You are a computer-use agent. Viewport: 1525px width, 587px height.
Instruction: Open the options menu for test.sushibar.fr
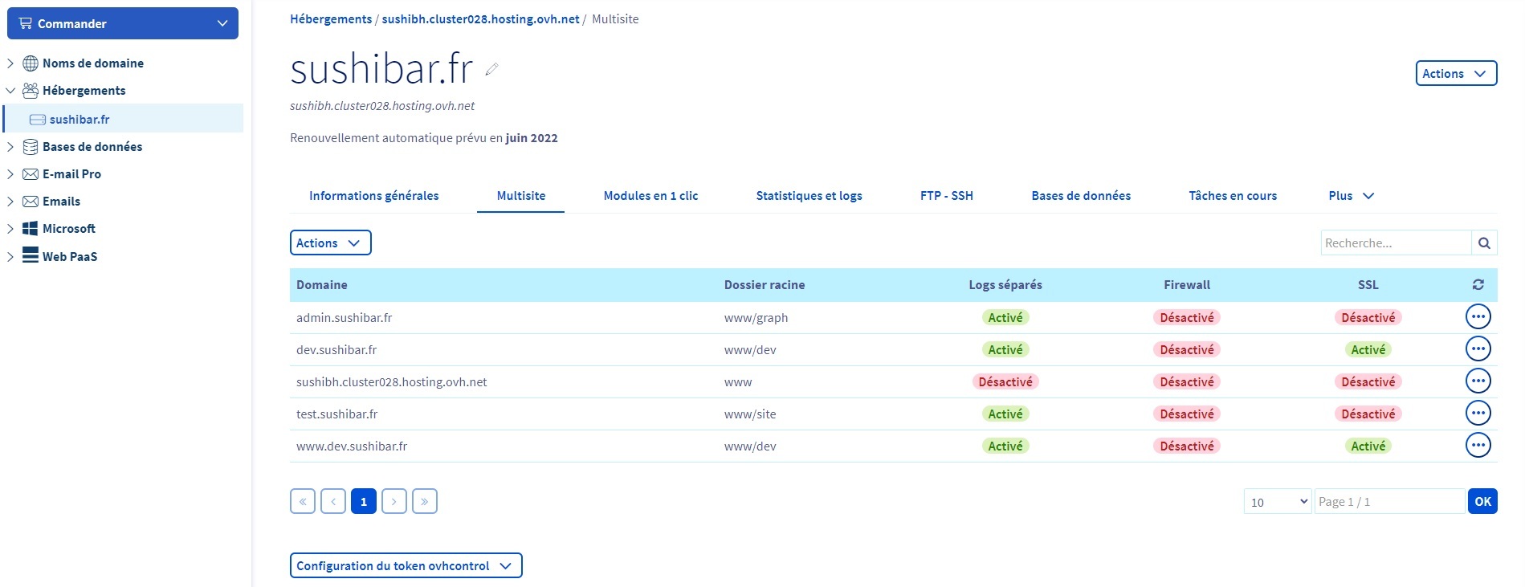(1478, 414)
